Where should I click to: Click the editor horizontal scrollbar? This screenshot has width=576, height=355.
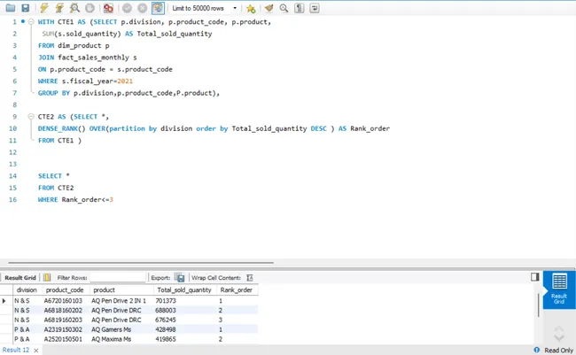141,262
